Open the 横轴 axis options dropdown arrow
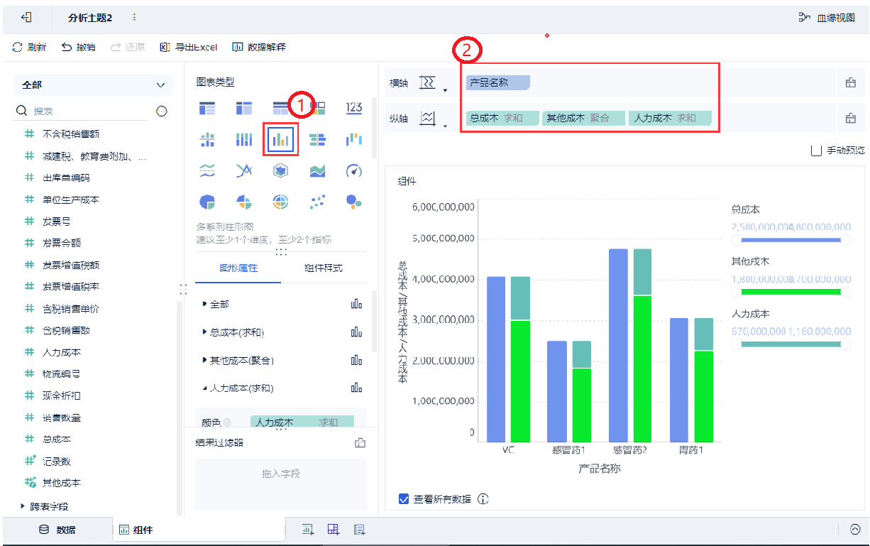Image resolution: width=870 pixels, height=546 pixels. pos(446,90)
